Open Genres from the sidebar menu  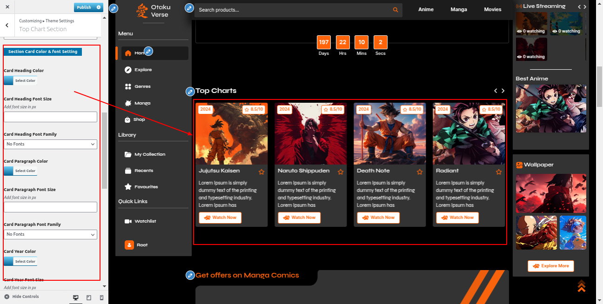click(142, 86)
